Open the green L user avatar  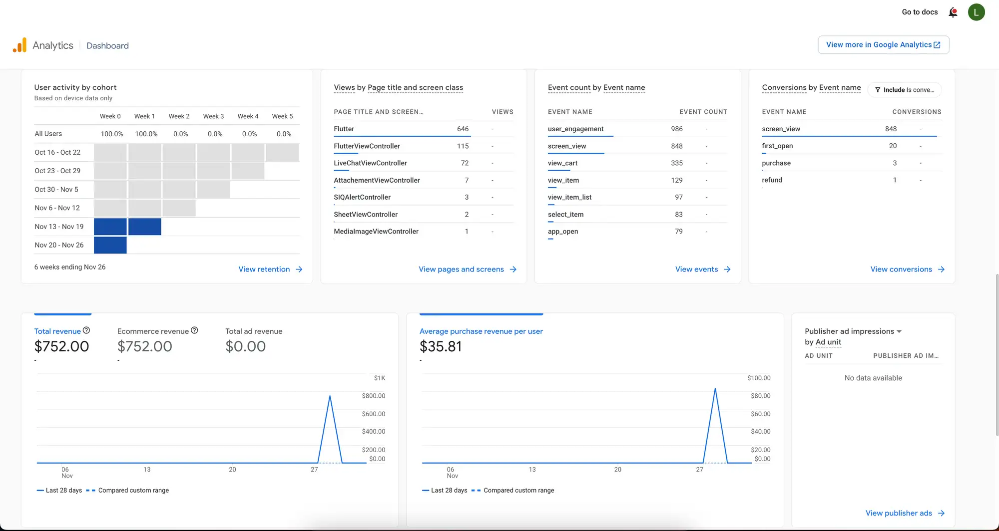pos(976,12)
